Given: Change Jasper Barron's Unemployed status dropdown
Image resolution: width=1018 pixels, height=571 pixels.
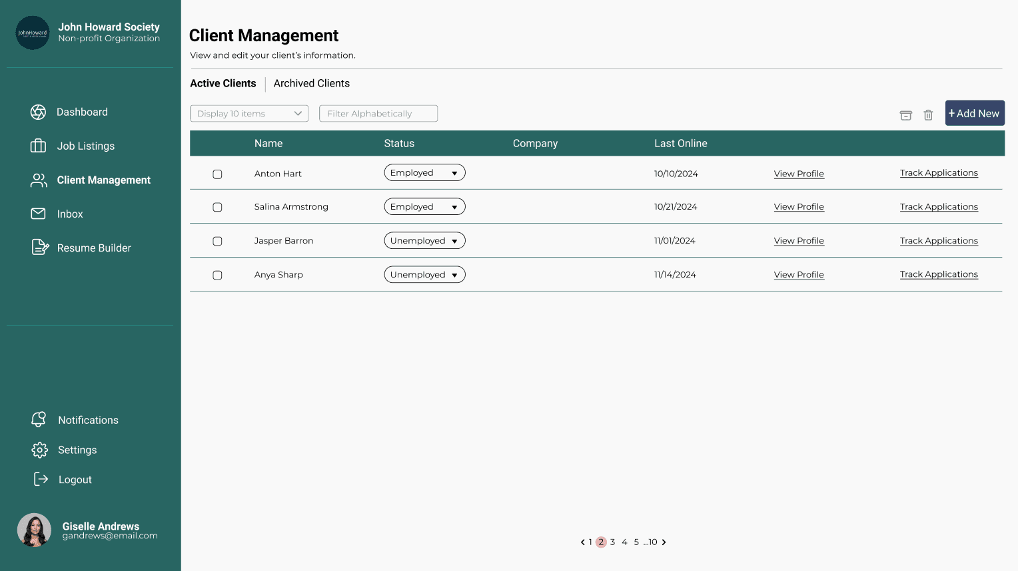Looking at the screenshot, I should (x=424, y=241).
